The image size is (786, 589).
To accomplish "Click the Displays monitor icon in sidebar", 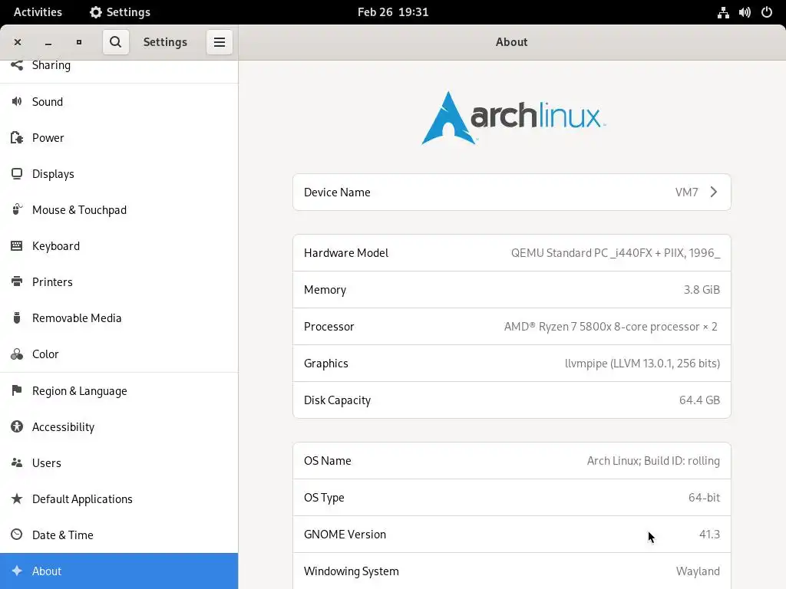I will [17, 173].
